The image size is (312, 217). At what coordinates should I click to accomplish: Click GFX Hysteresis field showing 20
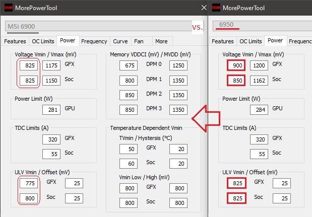(x=178, y=149)
